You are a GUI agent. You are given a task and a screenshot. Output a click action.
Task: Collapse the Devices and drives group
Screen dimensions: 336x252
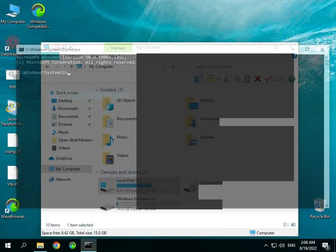coord(97,172)
